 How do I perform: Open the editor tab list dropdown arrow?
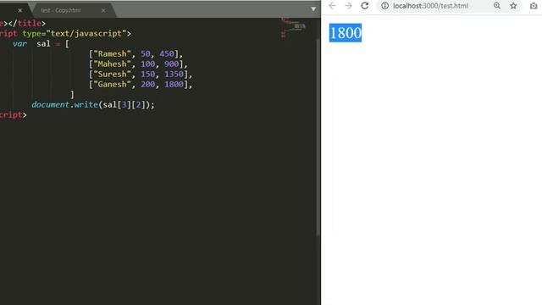[x=313, y=9]
